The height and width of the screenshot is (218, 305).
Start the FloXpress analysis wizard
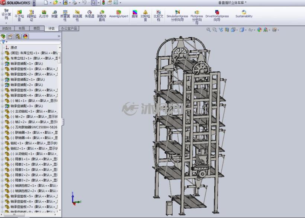197,17
